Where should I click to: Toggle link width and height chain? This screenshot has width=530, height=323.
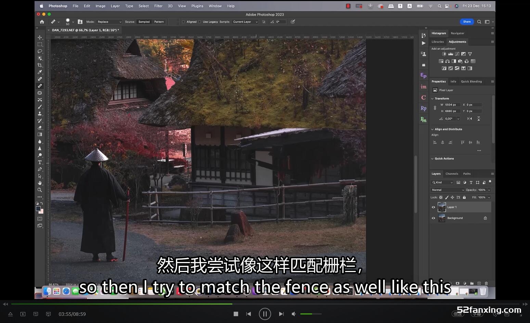tap(435, 108)
